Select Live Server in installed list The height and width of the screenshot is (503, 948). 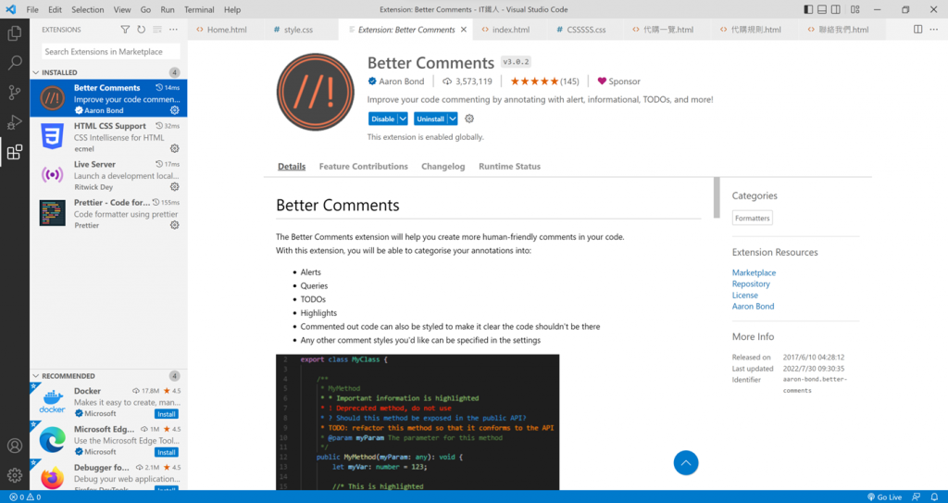[109, 175]
